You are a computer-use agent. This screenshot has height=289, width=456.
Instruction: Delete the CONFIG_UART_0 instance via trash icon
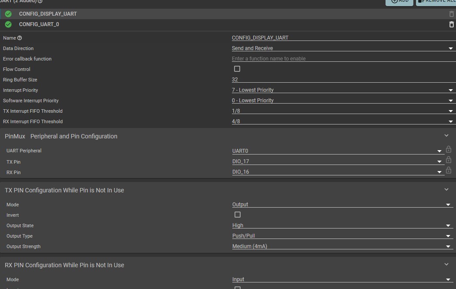[x=451, y=24]
